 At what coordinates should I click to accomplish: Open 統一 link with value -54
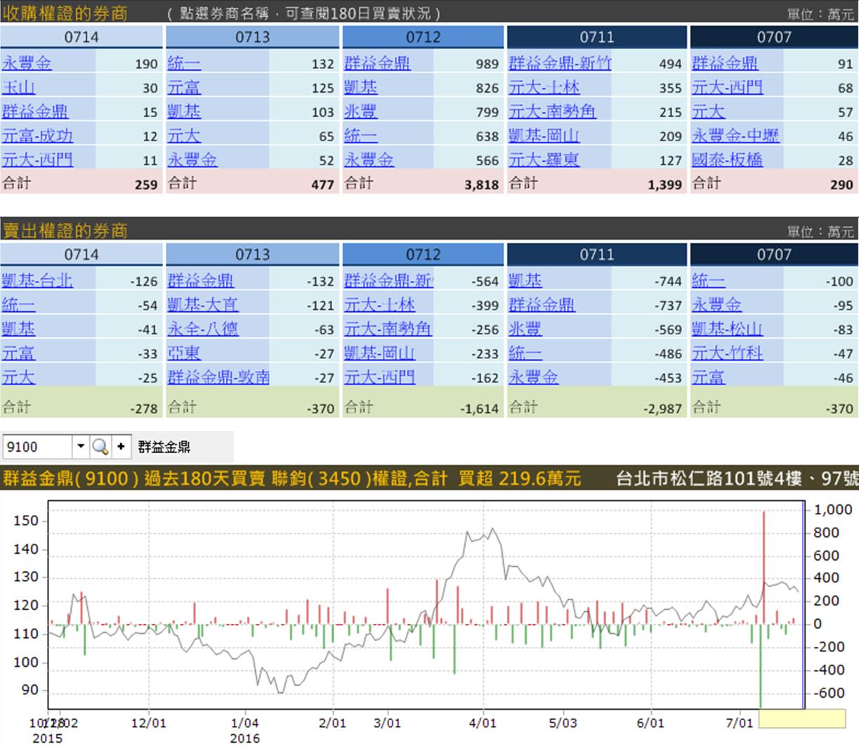[x=18, y=305]
